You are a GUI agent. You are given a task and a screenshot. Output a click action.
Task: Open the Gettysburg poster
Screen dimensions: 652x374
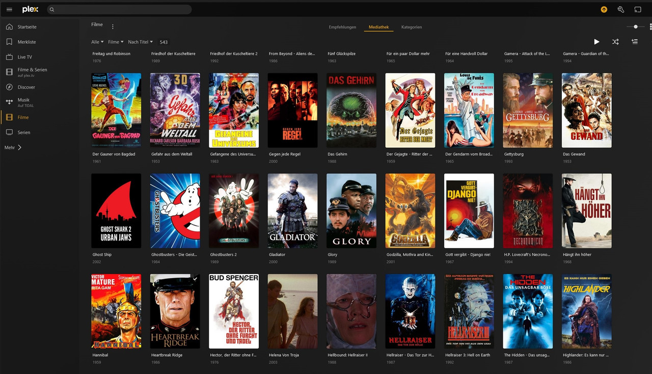pyautogui.click(x=528, y=110)
